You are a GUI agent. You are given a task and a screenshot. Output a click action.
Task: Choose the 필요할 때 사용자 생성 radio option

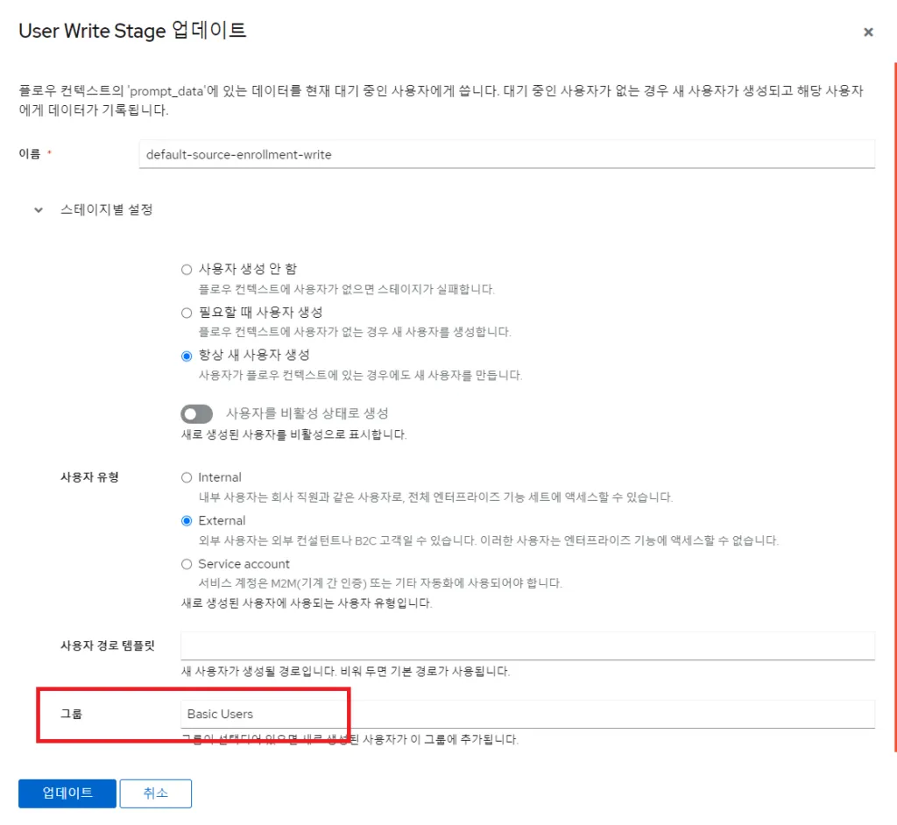click(186, 313)
